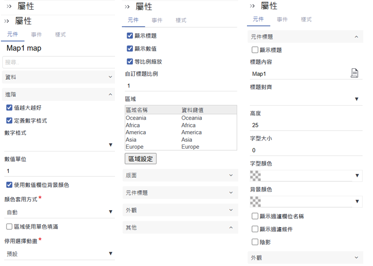Click the 搜尋 search input field
The image size is (373, 266).
[59, 62]
